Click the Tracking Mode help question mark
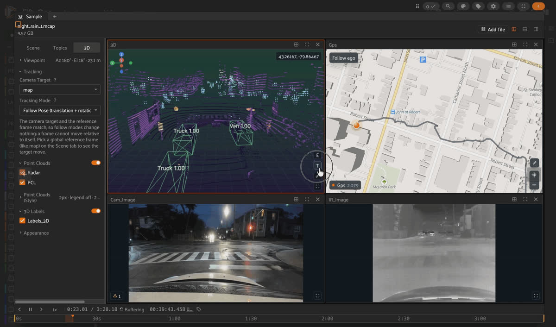The image size is (556, 327). click(55, 101)
